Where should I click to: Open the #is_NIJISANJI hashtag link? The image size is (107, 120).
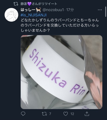(34, 15)
